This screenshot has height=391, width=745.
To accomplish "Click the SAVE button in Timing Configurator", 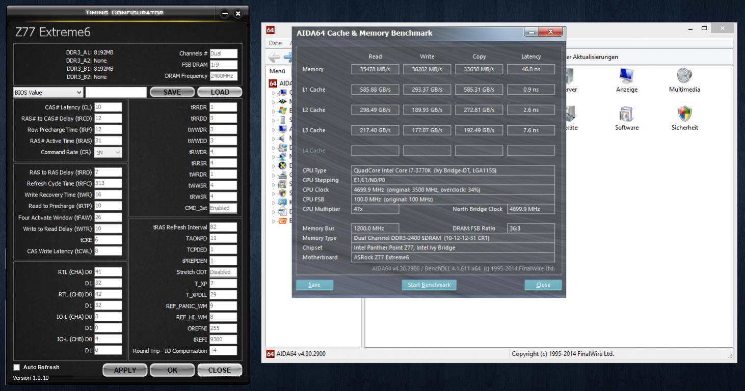I will pos(172,92).
